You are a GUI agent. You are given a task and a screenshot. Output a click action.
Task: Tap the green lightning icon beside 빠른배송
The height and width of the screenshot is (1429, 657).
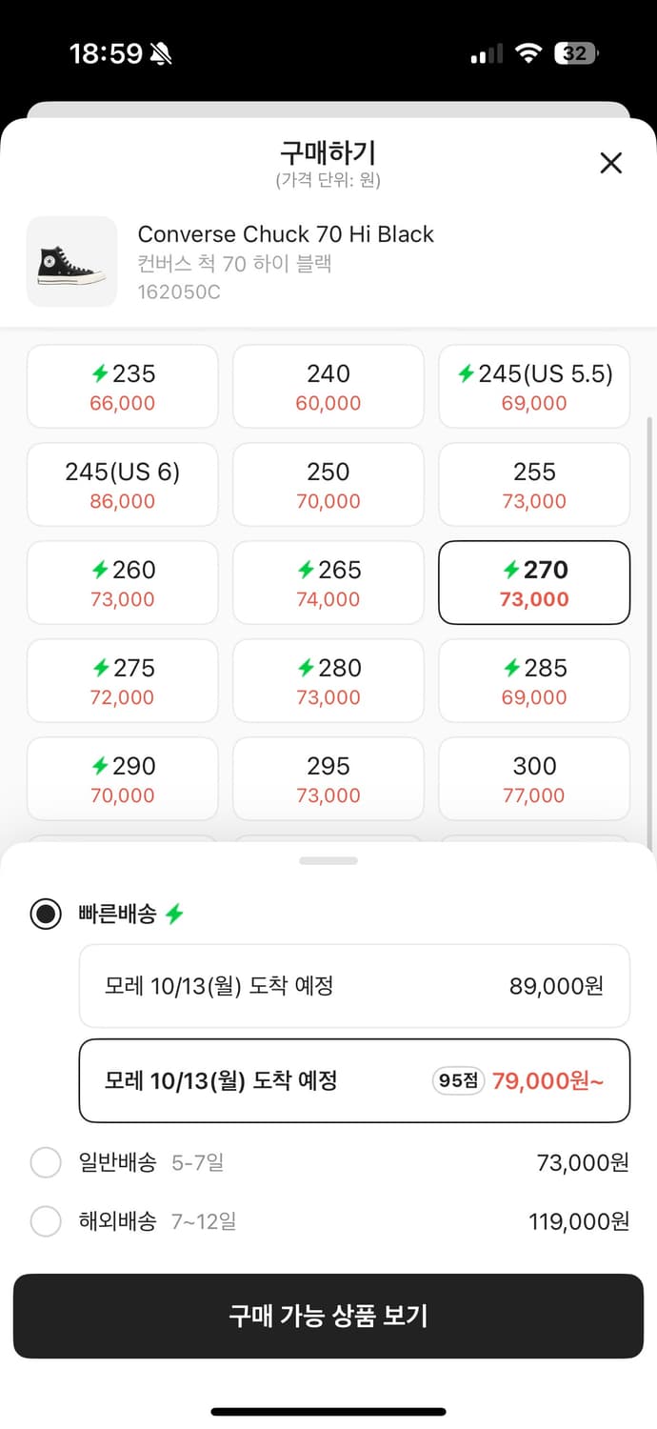pos(174,915)
